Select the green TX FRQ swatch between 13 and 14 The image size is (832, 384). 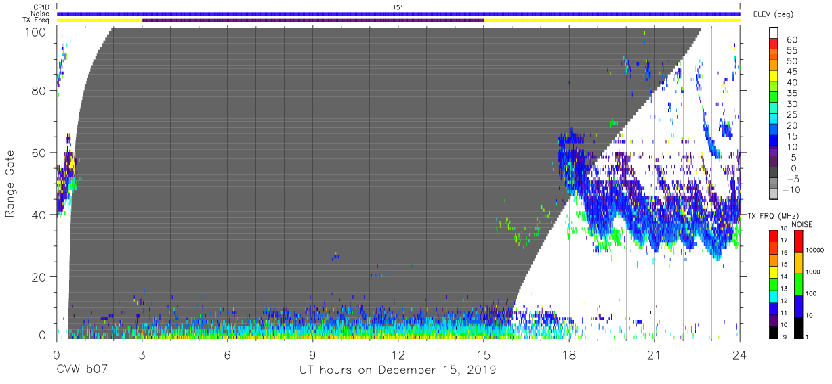pos(775,284)
